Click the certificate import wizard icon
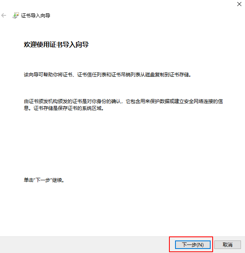The width and height of the screenshot is (245, 253). coord(15,15)
